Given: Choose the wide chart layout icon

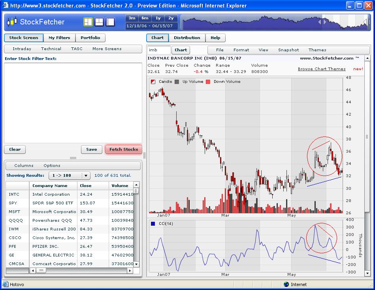Looking at the screenshot, I should tap(110, 22).
